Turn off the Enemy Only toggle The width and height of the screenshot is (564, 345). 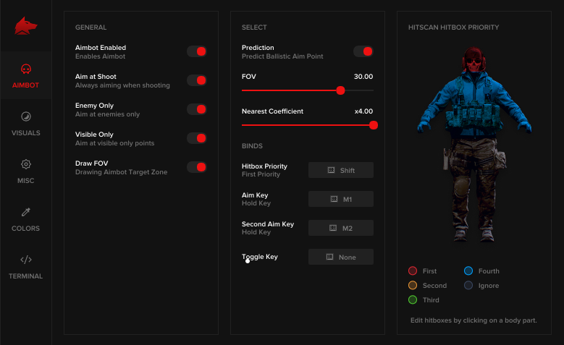tap(197, 109)
